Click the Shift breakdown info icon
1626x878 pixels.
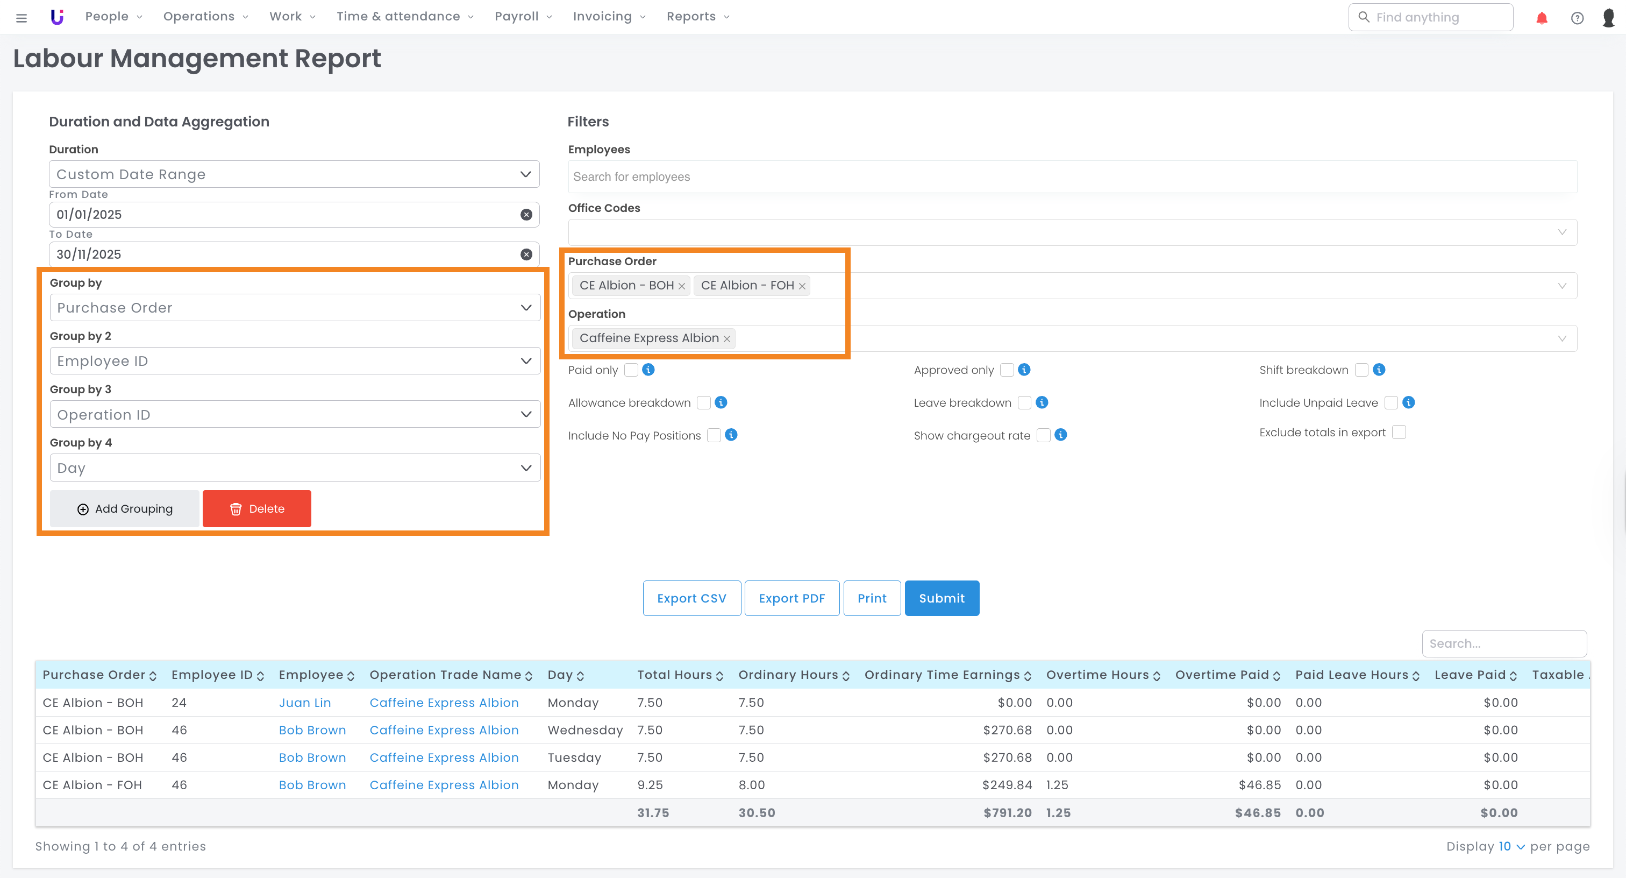(1379, 370)
